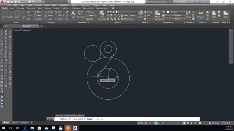Click the Stretch command
The width and height of the screenshot is (234, 131).
[x=38, y=19]
